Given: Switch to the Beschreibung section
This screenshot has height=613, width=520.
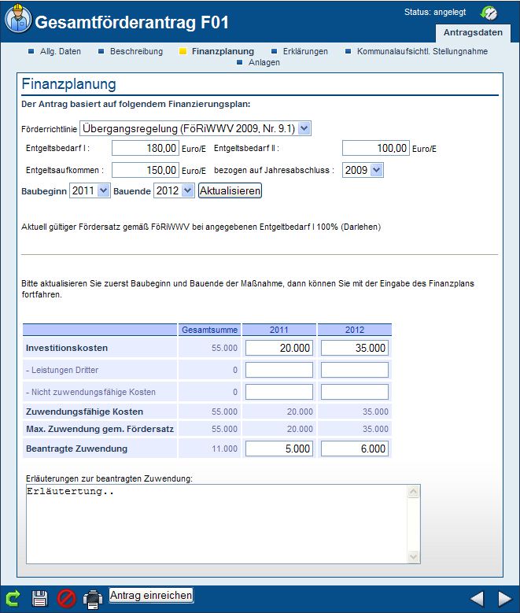Looking at the screenshot, I should (x=136, y=51).
